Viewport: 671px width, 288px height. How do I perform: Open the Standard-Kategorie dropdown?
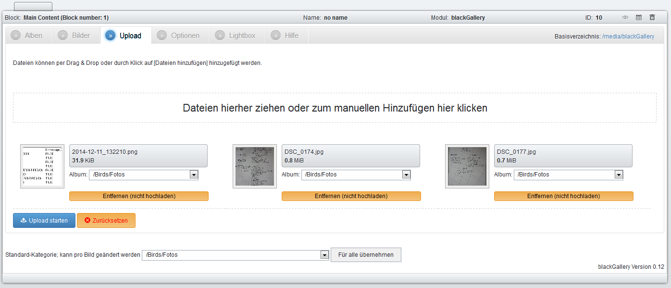click(236, 255)
